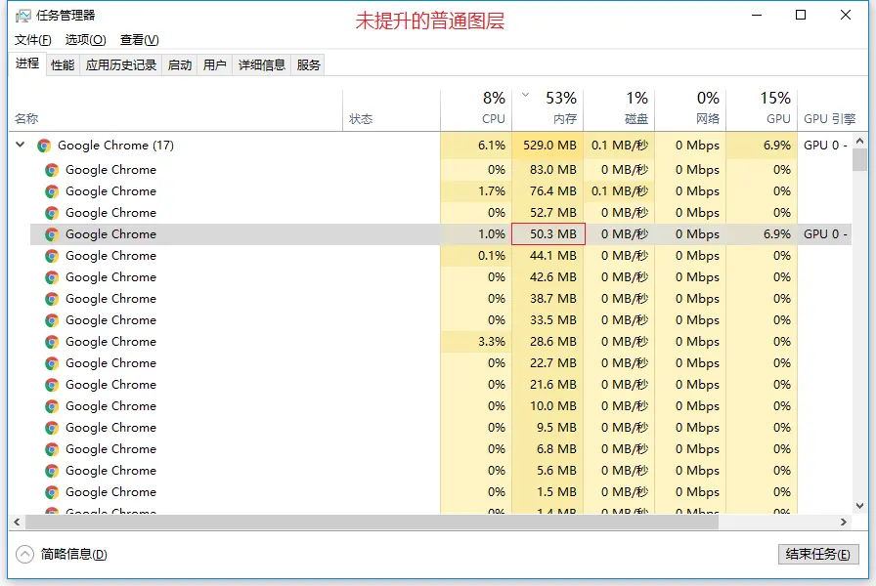Click the vertical scrollbar thumb
The height and width of the screenshot is (586, 876).
(x=859, y=160)
